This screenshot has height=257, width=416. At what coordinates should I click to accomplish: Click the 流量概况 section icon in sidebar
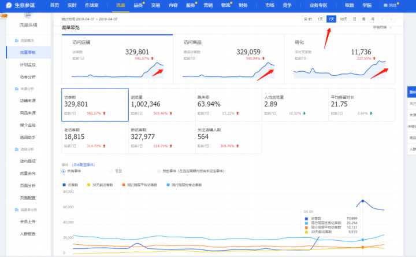coord(14,41)
